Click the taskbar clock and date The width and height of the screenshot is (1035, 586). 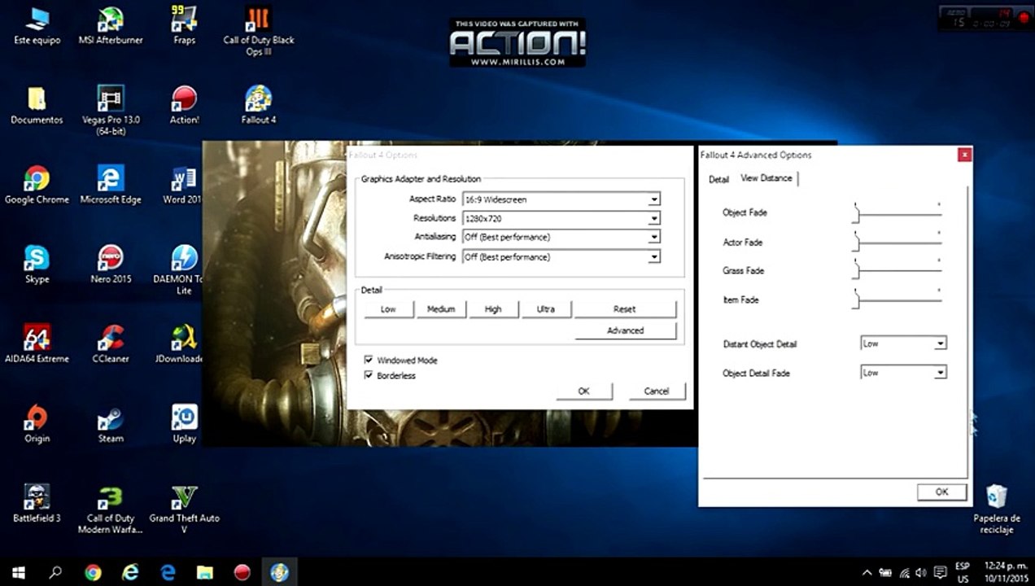1006,572
